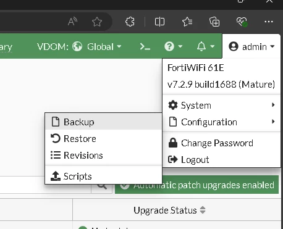Click Automatic patch upgrades enabled banner
This screenshot has width=283, height=229.
coord(197,185)
